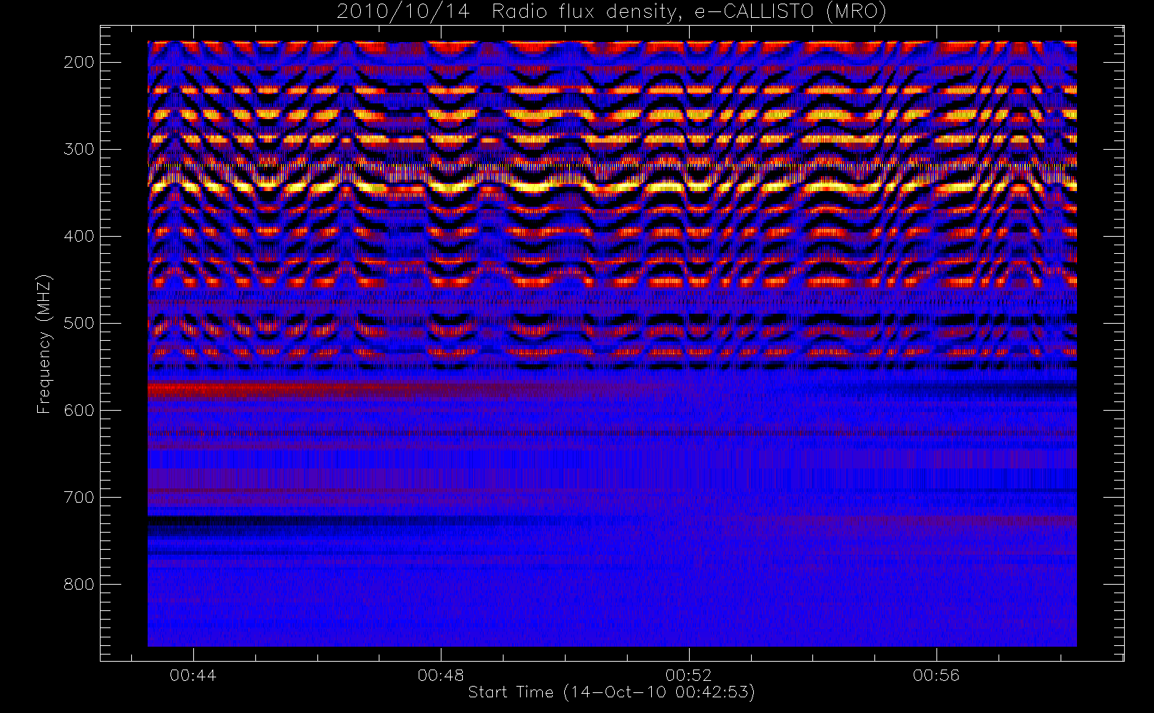This screenshot has height=713, width=1154.
Task: Select the 'Frequency (MHZ)' y-axis label
Action: [x=44, y=344]
